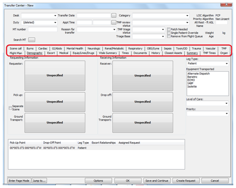Click the Options button
236x188 pixels.
(98, 180)
